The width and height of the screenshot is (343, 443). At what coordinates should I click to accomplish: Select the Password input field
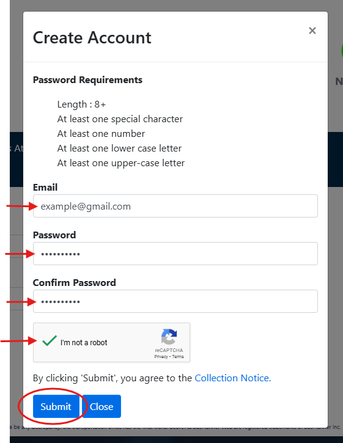point(175,254)
